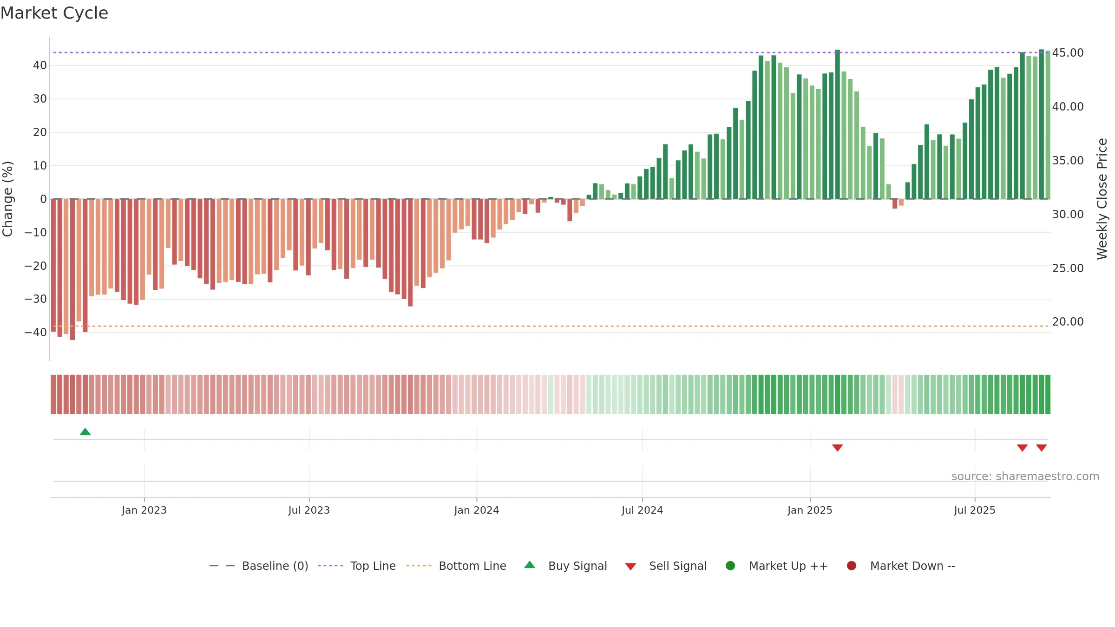The height and width of the screenshot is (627, 1115).
Task: Click the −40 left axis tick label
Action: point(36,333)
